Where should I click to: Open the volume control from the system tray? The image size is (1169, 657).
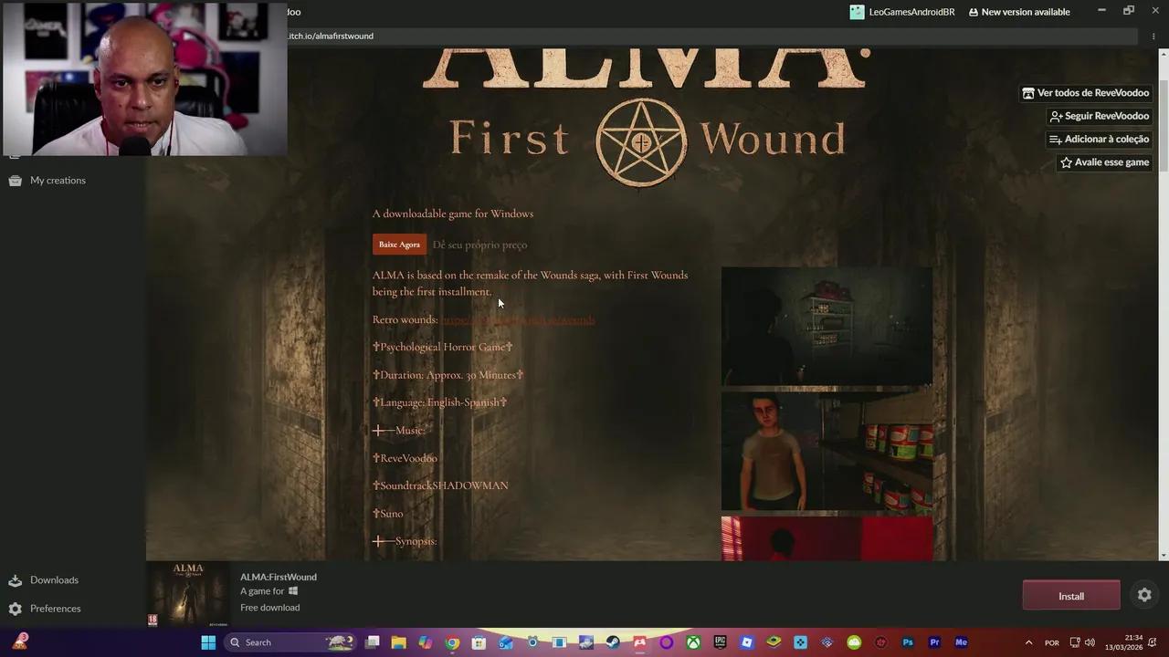(x=1090, y=642)
